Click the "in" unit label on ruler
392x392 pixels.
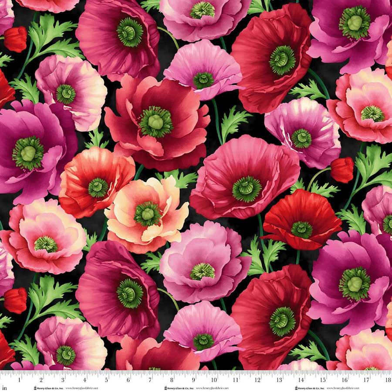(4, 387)
